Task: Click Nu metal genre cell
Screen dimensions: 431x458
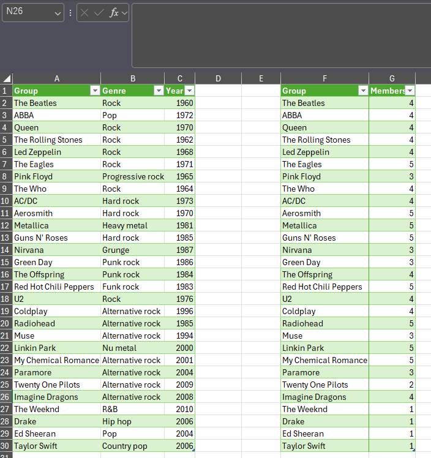Action: tap(133, 348)
